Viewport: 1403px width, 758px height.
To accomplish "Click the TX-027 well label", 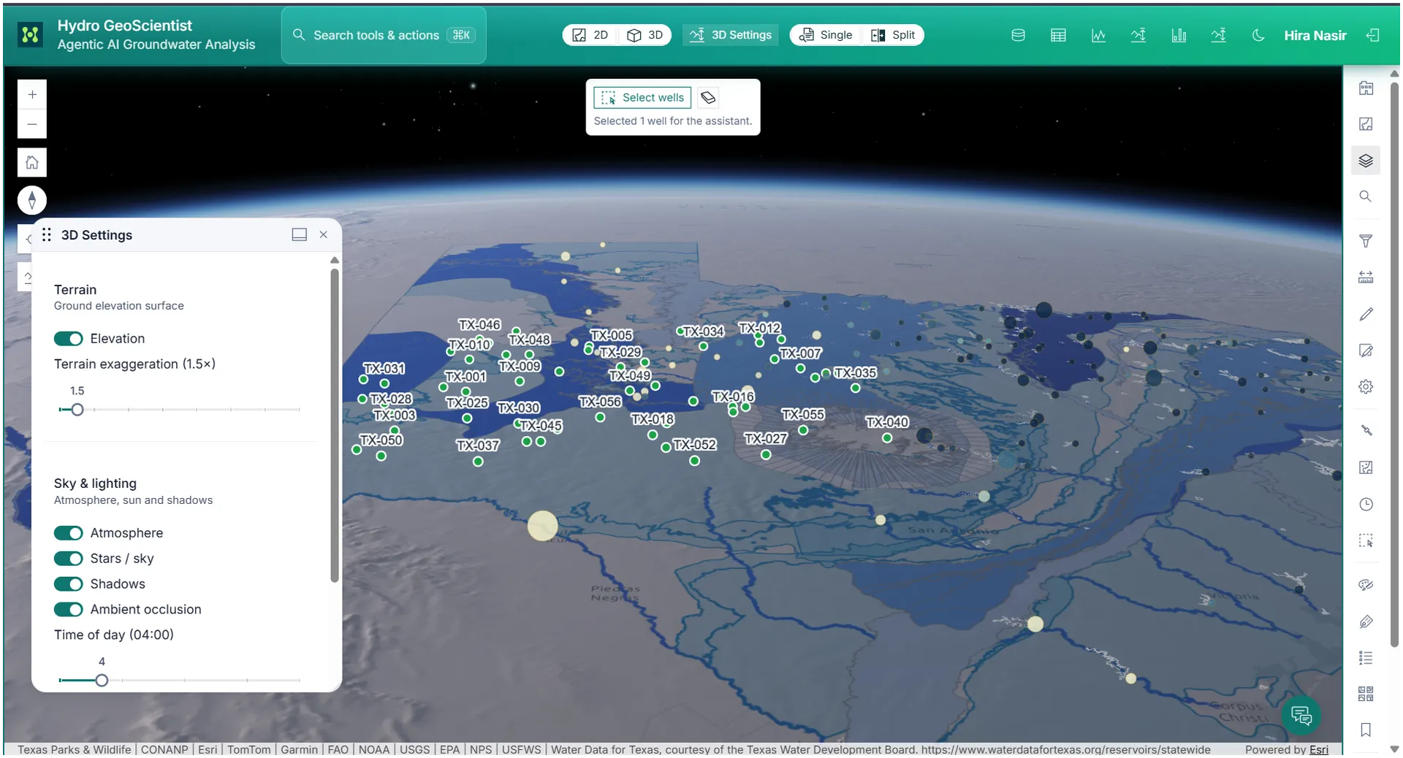I will pyautogui.click(x=766, y=439).
